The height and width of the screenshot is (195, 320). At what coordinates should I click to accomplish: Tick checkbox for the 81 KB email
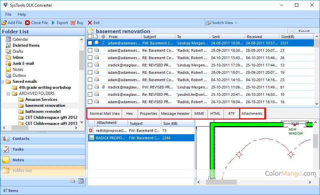coord(90,87)
